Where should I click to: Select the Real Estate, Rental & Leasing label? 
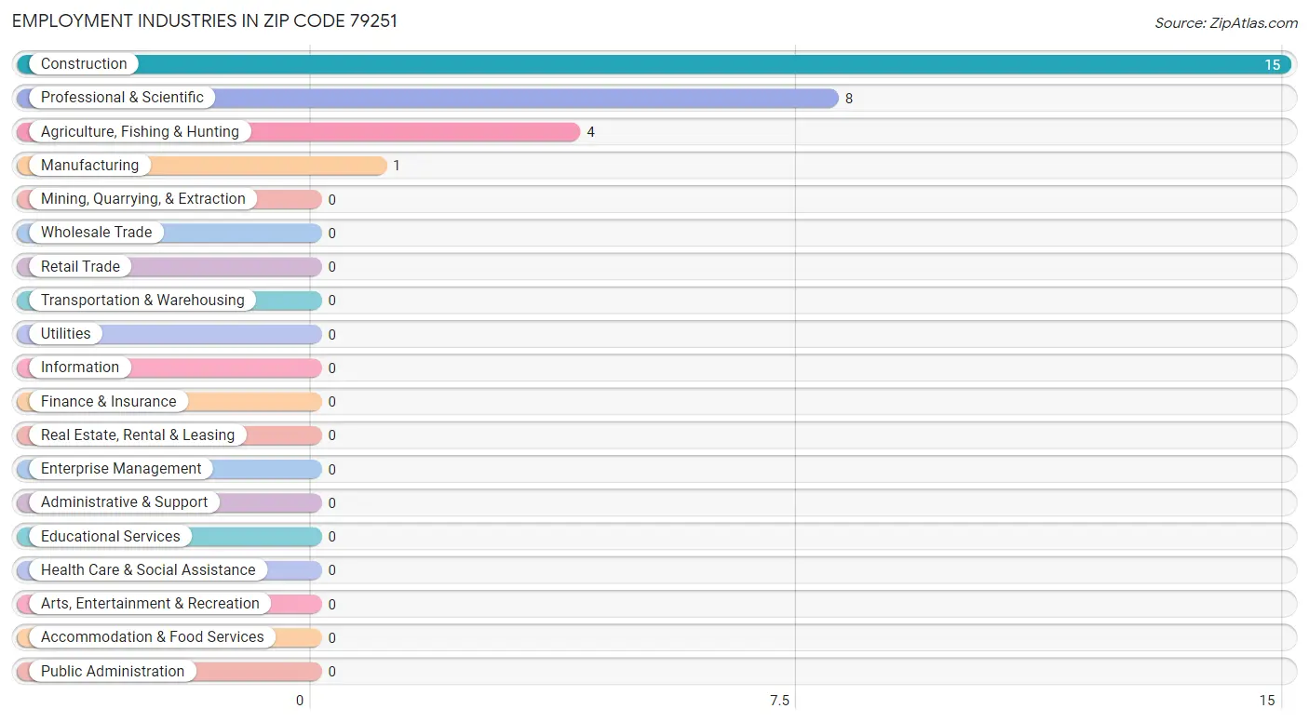[138, 435]
